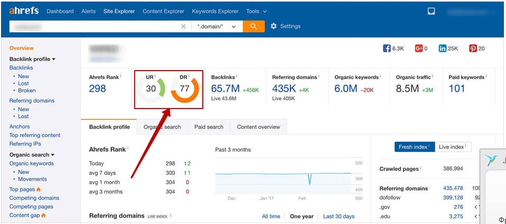Switch to the Paid search tab
The image size is (506, 224).
(x=209, y=127)
